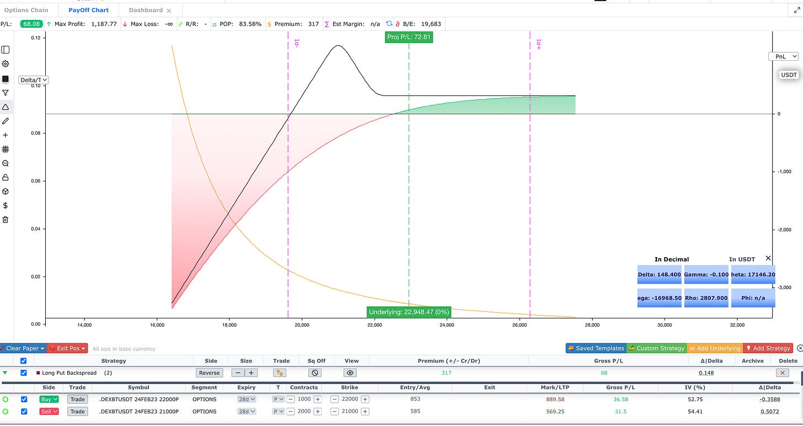The height and width of the screenshot is (426, 803).
Task: Decrease contracts on the 21000P leg
Action: pyautogui.click(x=291, y=412)
